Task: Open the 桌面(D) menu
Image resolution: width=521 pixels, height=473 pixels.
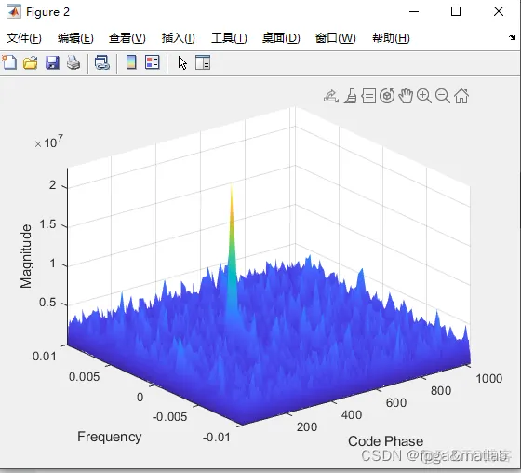Action: (x=281, y=38)
